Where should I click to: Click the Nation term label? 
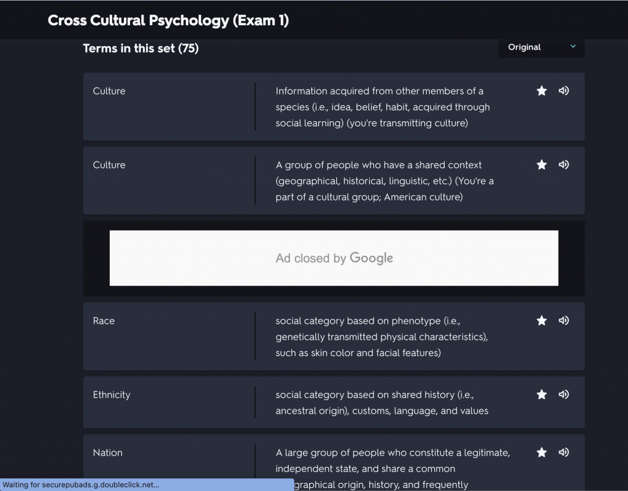click(x=108, y=452)
